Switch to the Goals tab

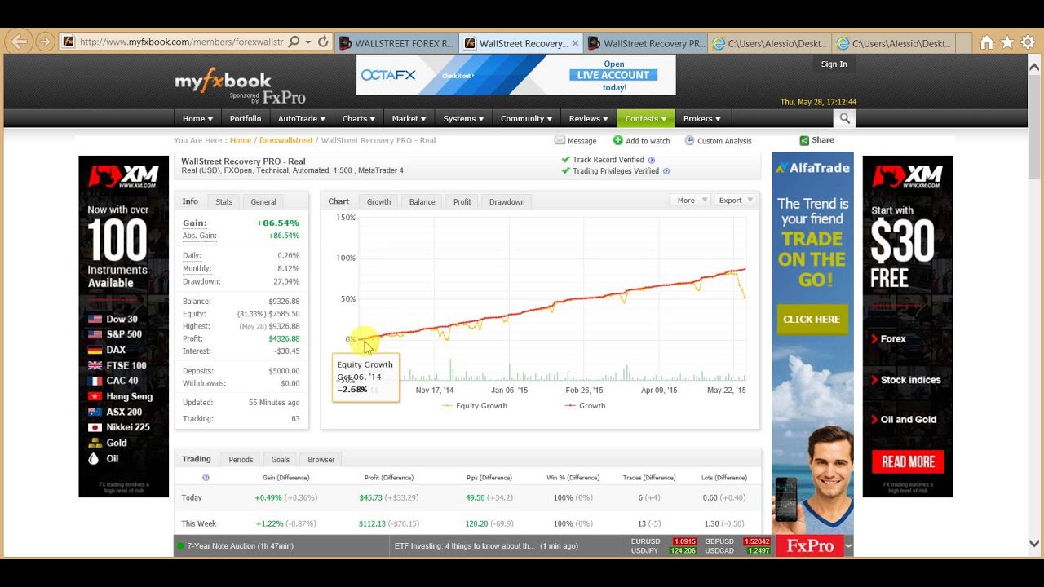click(281, 460)
